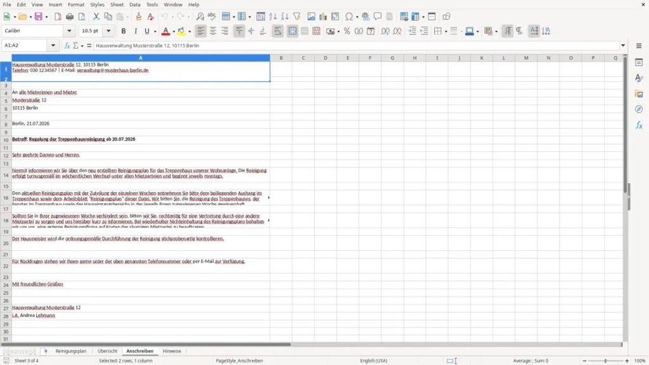Insert a pivot table
Screen dimensions: 649x365
click(x=335, y=16)
